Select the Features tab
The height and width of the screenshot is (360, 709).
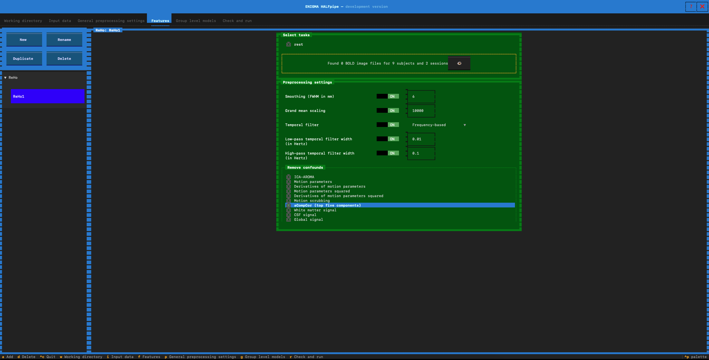pyautogui.click(x=160, y=21)
